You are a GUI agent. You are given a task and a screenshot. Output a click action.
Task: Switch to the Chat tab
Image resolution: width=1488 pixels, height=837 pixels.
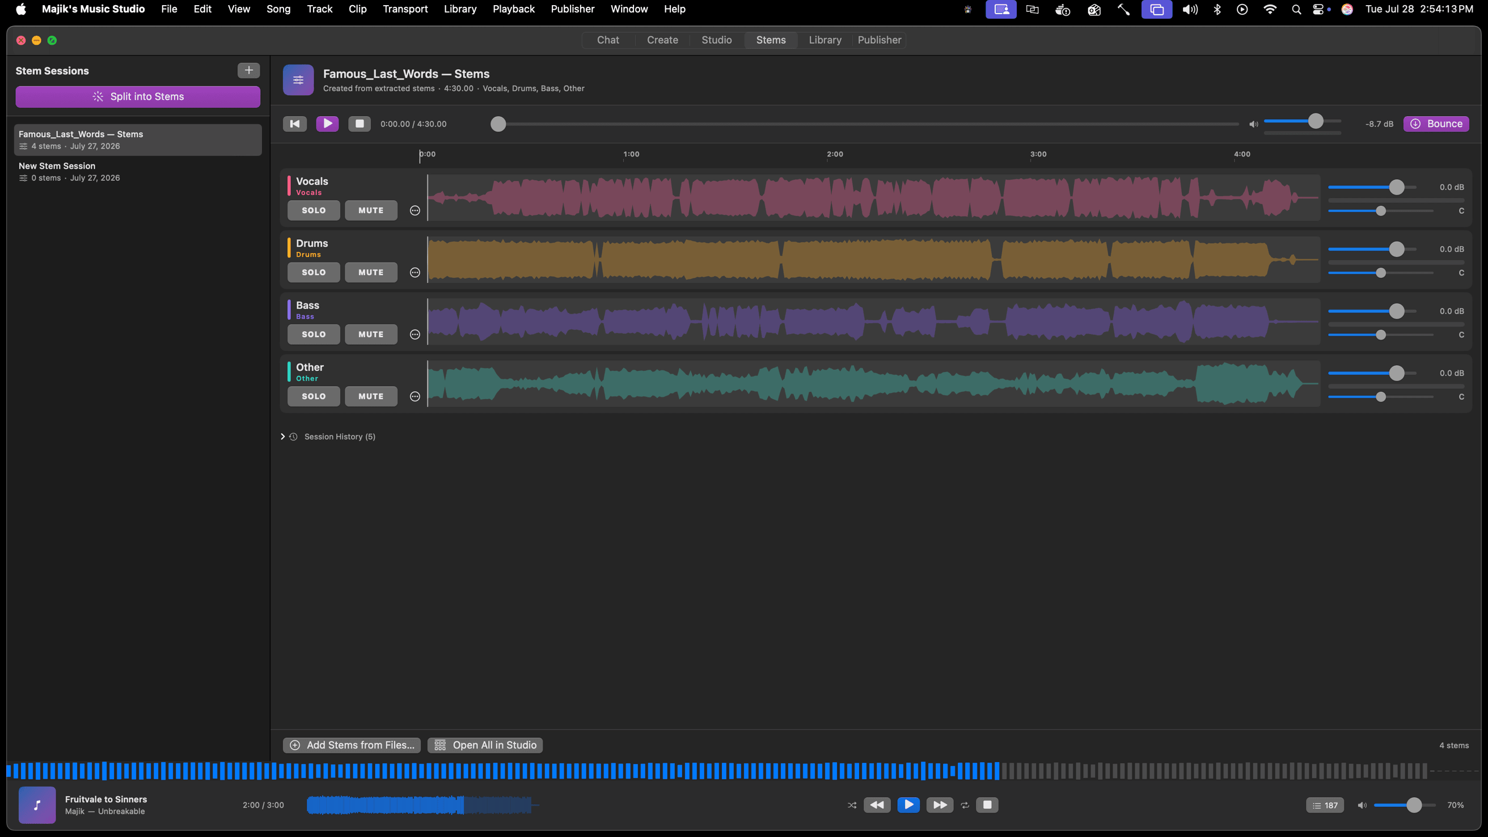point(608,40)
